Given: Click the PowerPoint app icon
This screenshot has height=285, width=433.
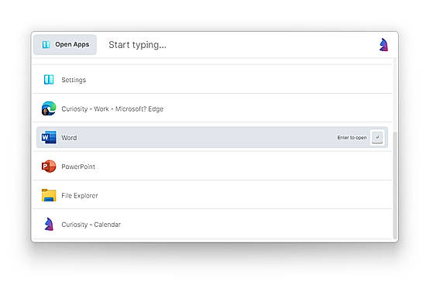Looking at the screenshot, I should coord(49,167).
